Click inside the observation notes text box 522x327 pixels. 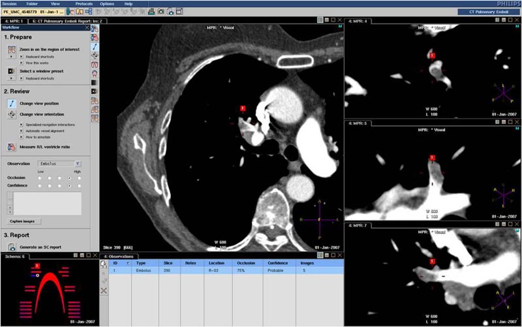click(x=47, y=204)
